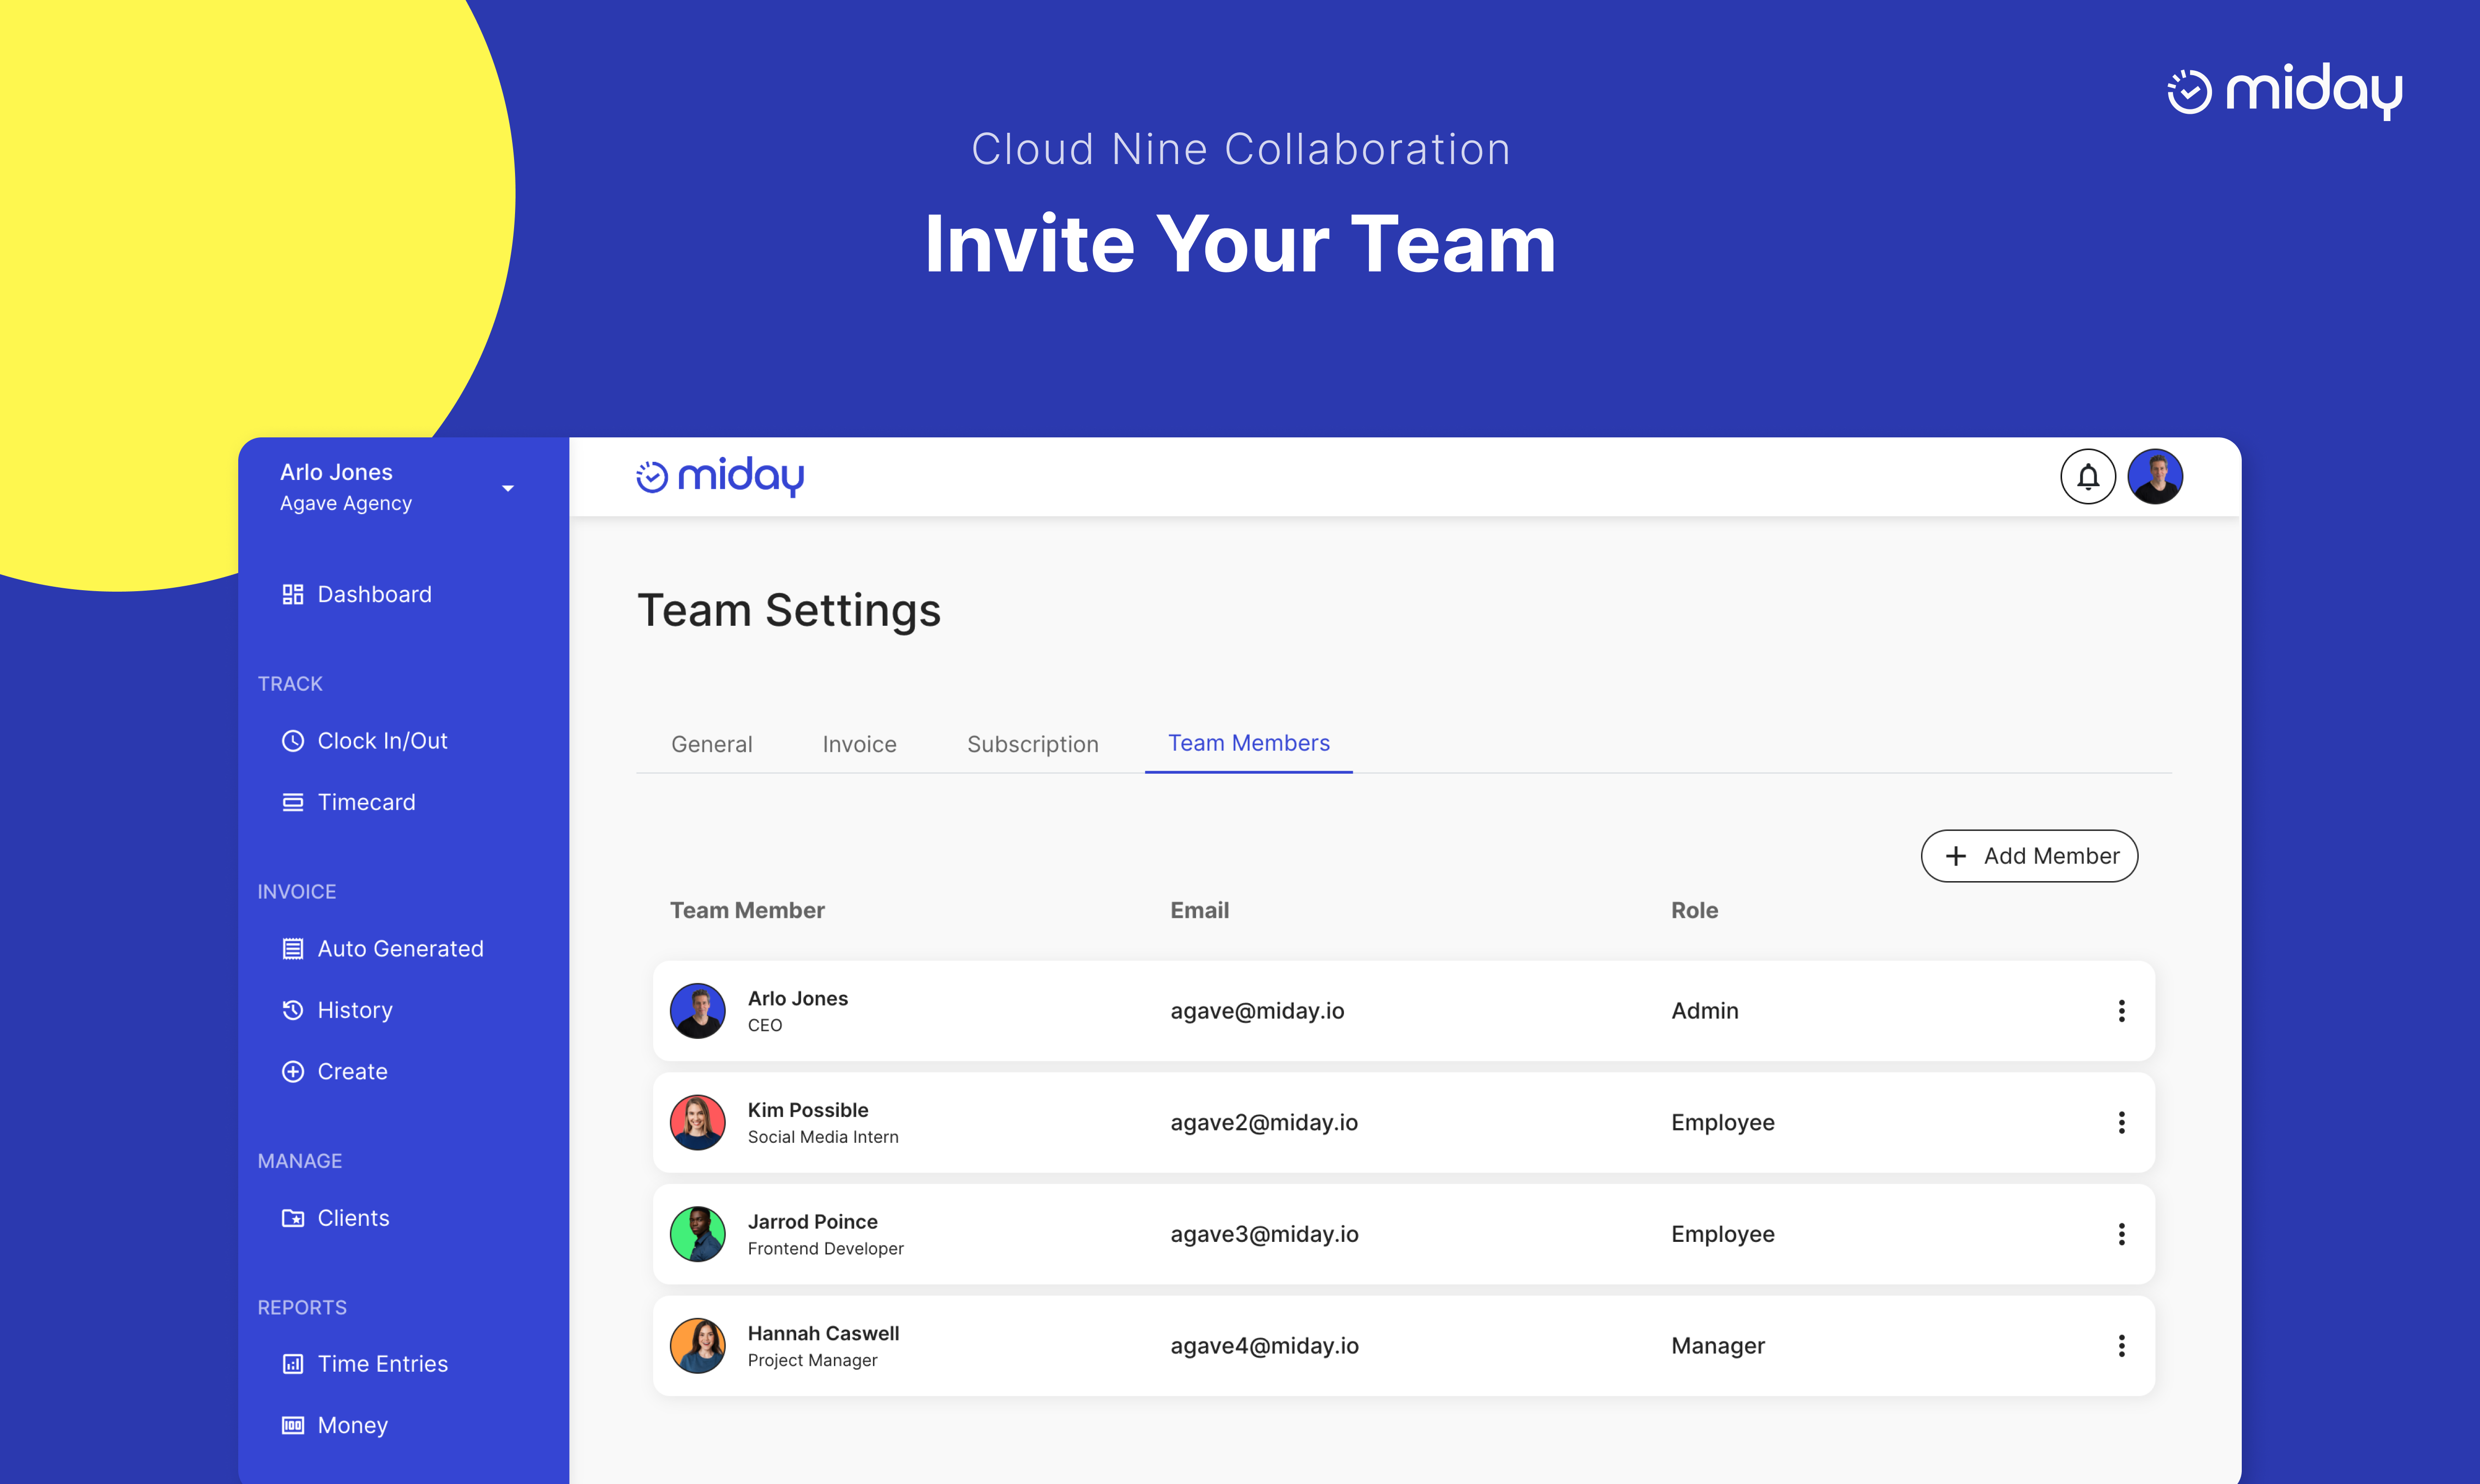Click the Add Member button
This screenshot has height=1484, width=2480.
(2029, 856)
